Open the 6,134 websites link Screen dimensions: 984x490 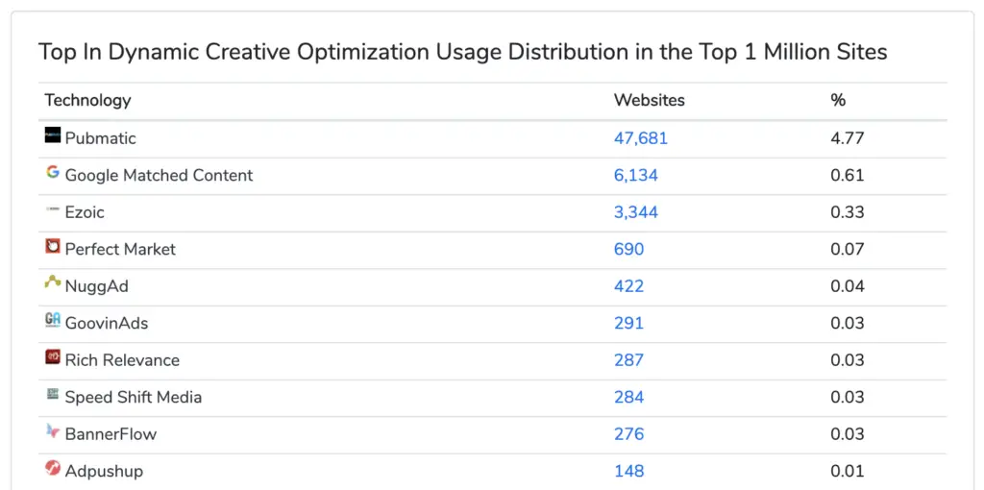point(636,175)
